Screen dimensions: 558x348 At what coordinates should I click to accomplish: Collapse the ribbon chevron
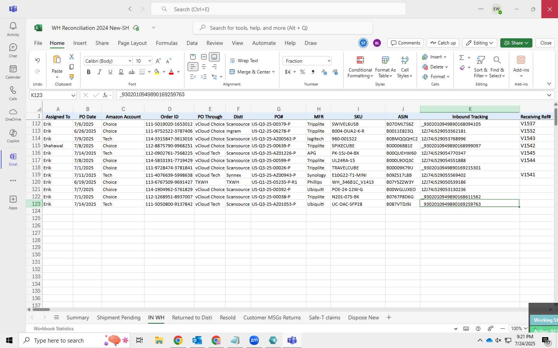[x=549, y=84]
